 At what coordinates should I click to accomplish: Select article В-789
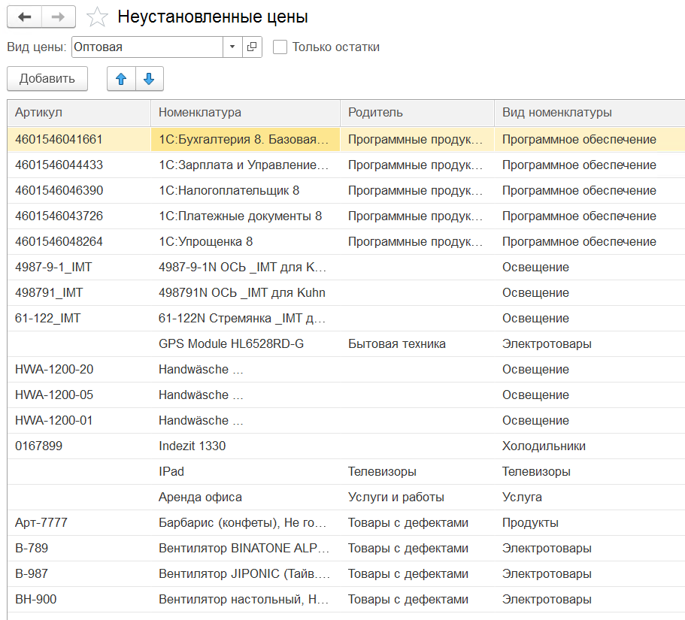(x=79, y=548)
